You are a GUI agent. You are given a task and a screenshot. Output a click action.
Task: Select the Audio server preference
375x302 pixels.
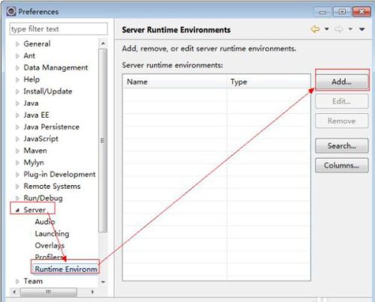[x=45, y=222]
